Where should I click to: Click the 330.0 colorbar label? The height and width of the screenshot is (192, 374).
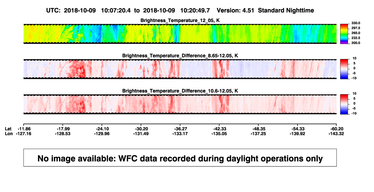tap(356, 23)
